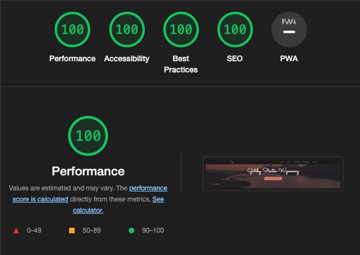
Task: Jump to the Accessibility section via its label
Action: click(127, 58)
